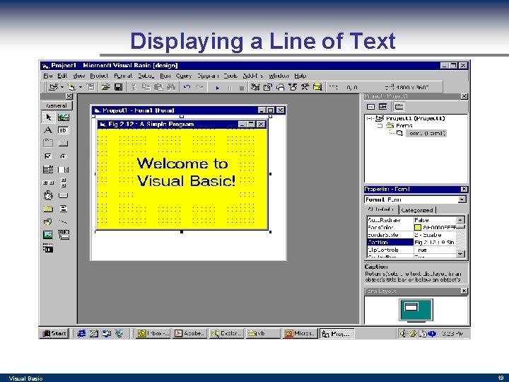Click the form preview in Form Layout
Screen dimensions: 509x382
point(411,306)
